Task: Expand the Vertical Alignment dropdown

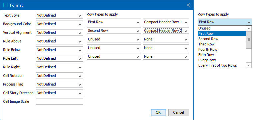Action: 59,32
